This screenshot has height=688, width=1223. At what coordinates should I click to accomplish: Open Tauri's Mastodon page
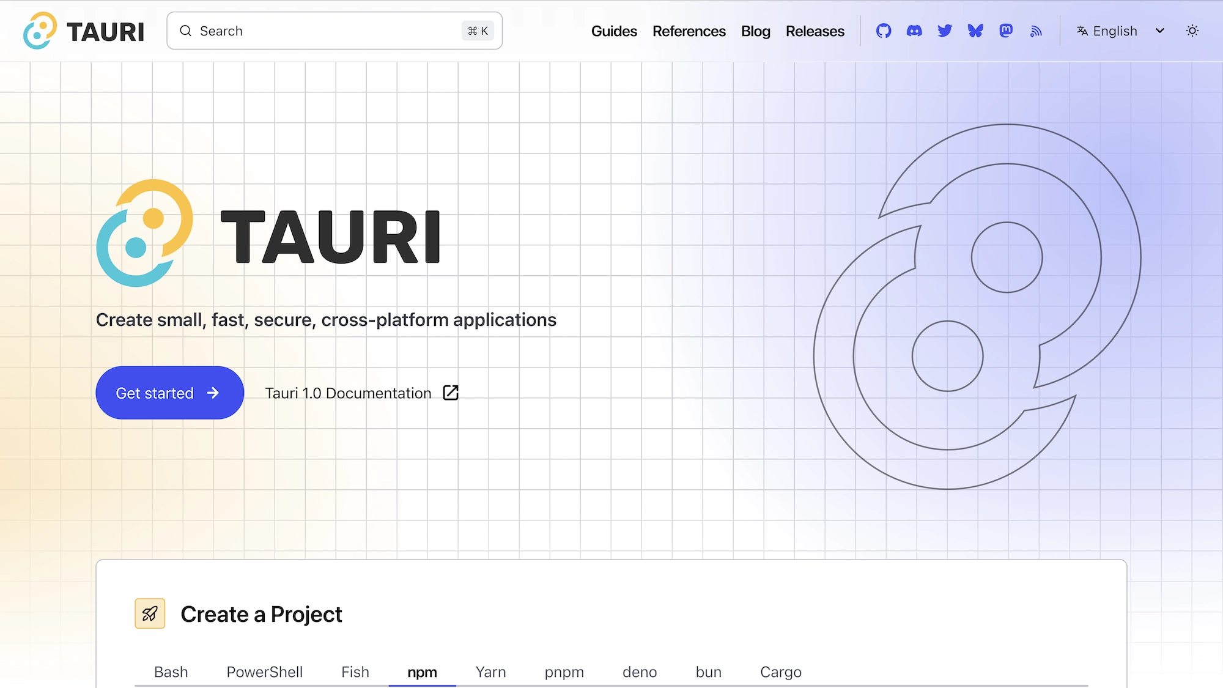pyautogui.click(x=1006, y=31)
